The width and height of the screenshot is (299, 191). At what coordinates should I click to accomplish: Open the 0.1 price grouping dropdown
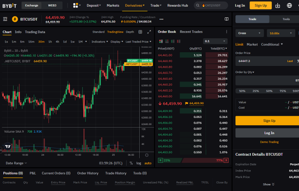coord(215,41)
